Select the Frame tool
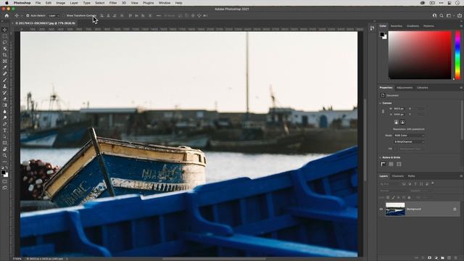Viewport: 464px width, 261px height. 5,61
